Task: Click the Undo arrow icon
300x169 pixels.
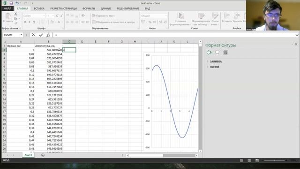Action: [17, 3]
